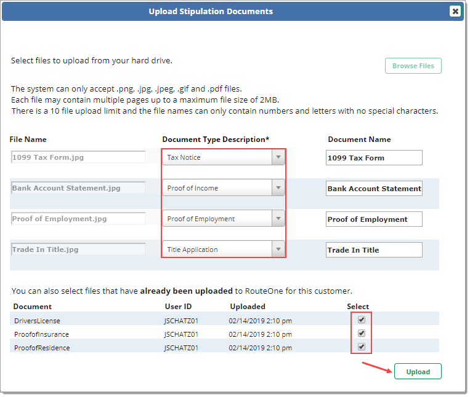Open the Title Application document type dropdown
470x397 pixels.
(224, 250)
